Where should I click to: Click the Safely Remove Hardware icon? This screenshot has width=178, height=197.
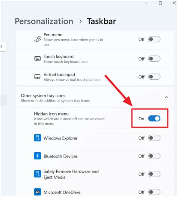click(38, 174)
